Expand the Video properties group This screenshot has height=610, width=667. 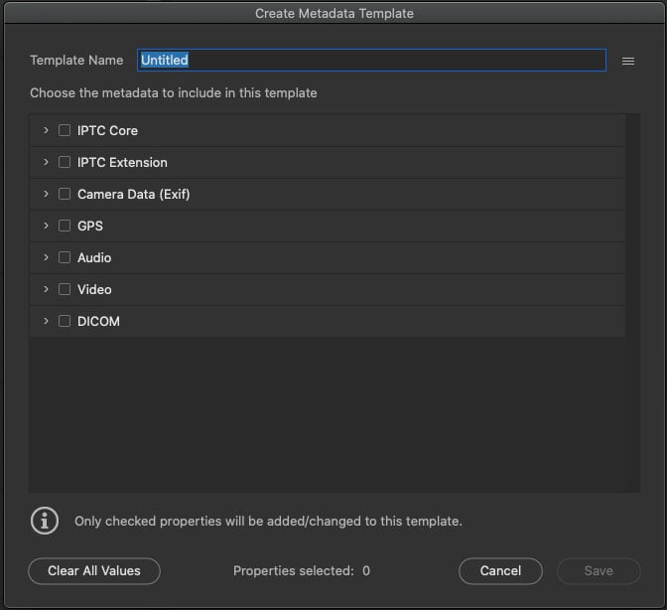[46, 289]
